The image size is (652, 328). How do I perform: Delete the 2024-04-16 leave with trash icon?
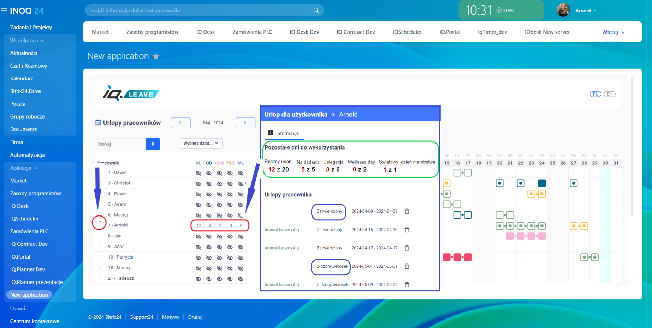[x=407, y=230]
